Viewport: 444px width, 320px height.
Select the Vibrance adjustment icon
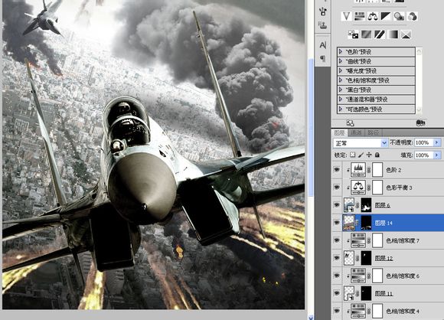click(346, 16)
